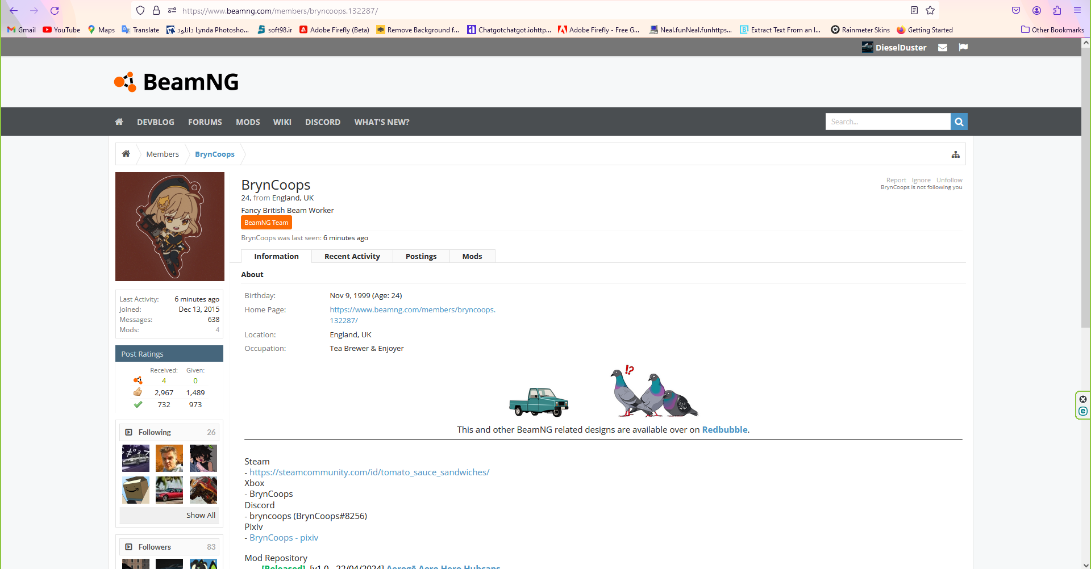
Task: Open the BrynCoops - pixiv link
Action: coord(284,538)
